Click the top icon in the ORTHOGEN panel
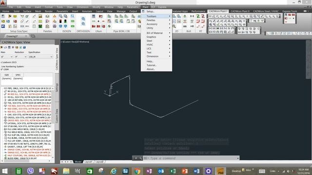The image size is (312, 175). (83, 18)
